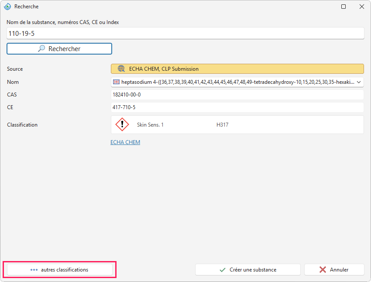Viewport: 371px width, 282px height.
Task: Click the red X icon on Annuler
Action: 323,270
